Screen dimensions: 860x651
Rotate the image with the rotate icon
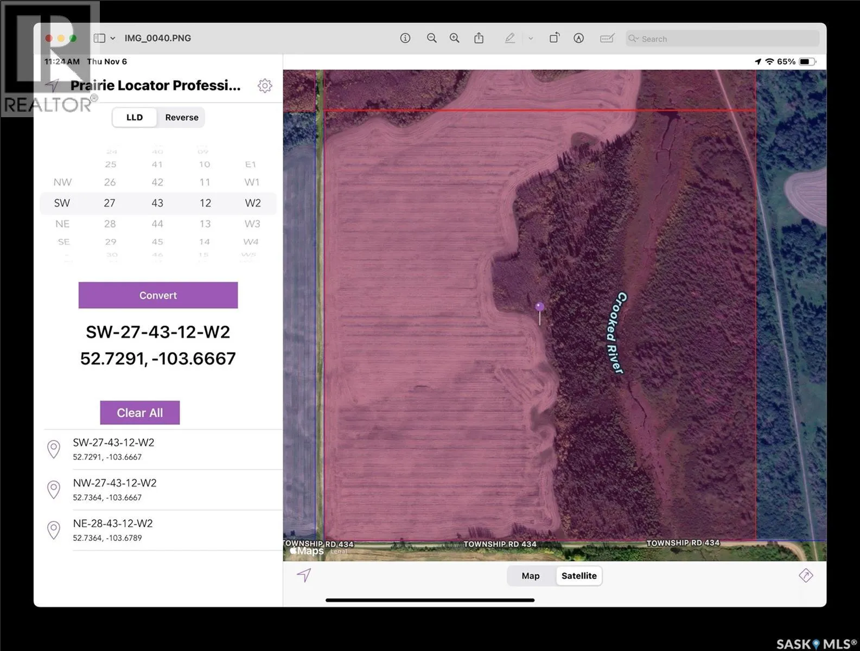(x=554, y=38)
